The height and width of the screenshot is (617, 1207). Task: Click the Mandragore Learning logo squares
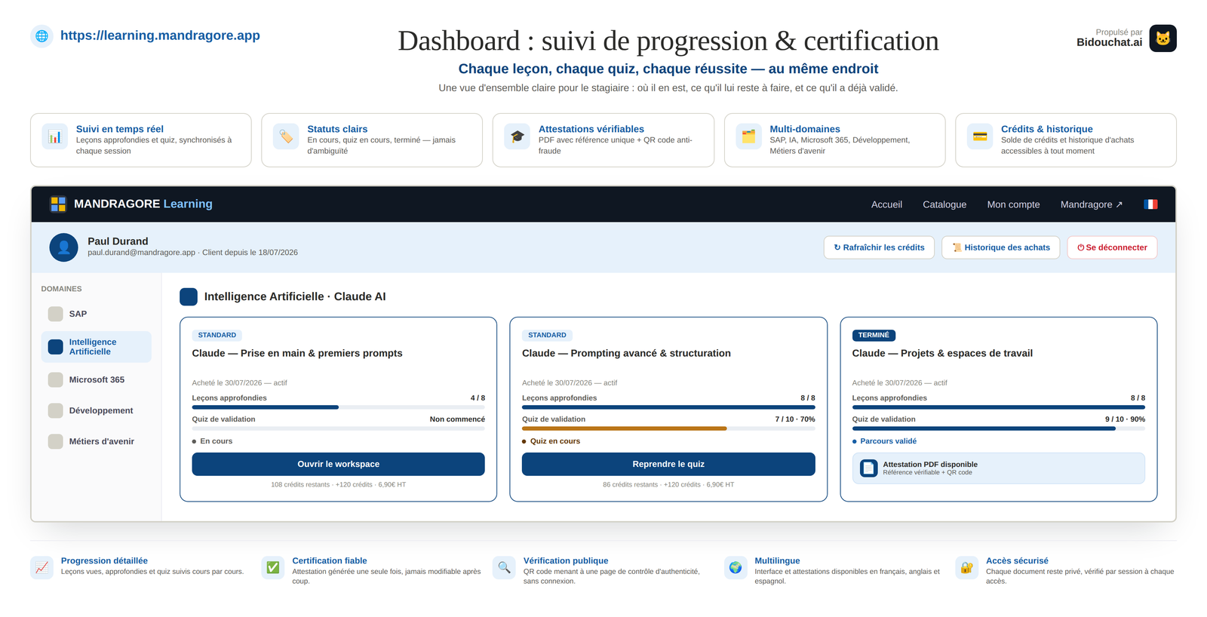tap(58, 204)
